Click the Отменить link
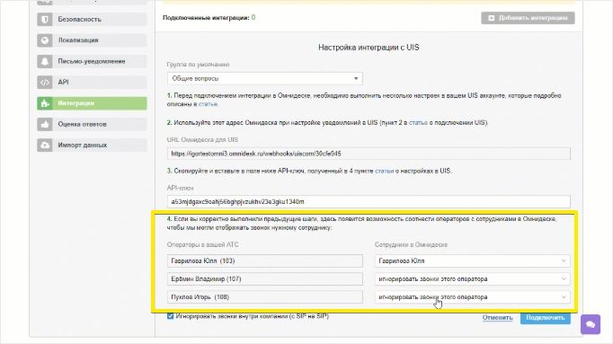Screen dimensions: 613x344 pos(497,317)
